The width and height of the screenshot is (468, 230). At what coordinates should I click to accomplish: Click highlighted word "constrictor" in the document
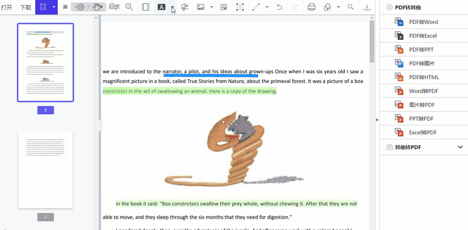pyautogui.click(x=115, y=91)
